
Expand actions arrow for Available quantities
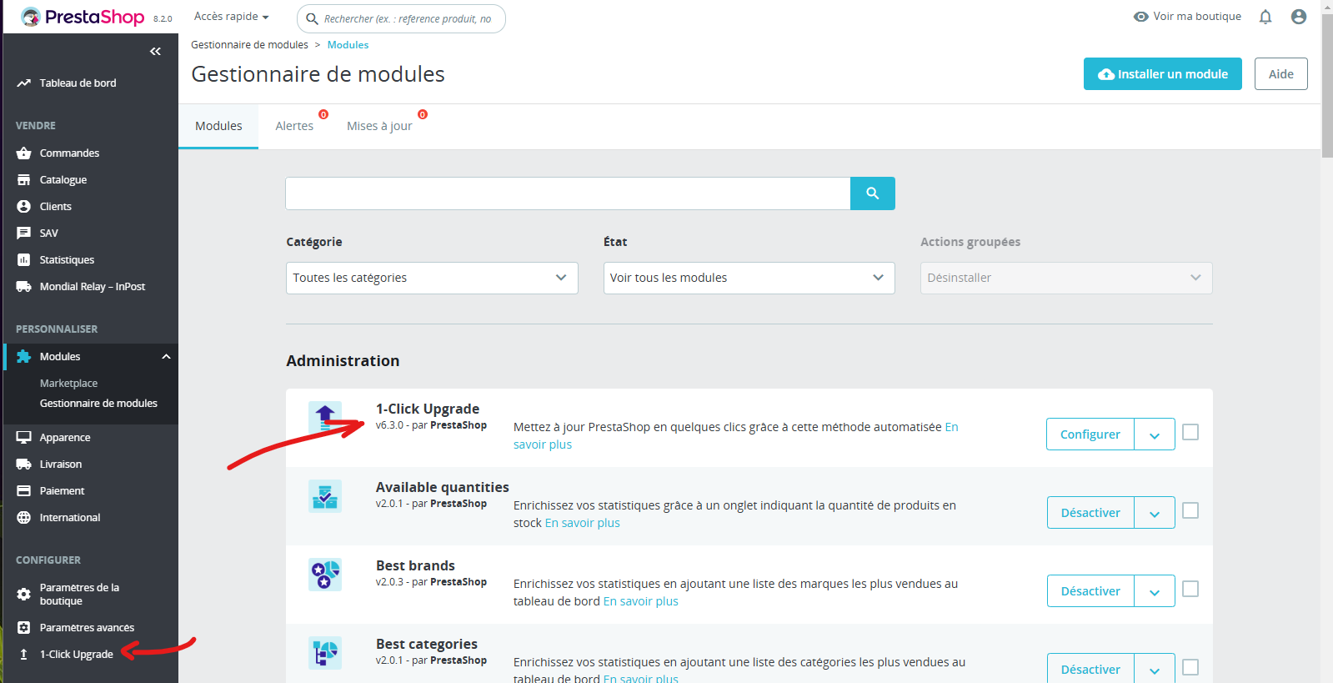tap(1155, 512)
